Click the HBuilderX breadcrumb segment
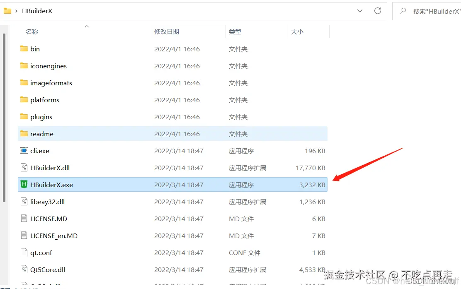 click(37, 11)
